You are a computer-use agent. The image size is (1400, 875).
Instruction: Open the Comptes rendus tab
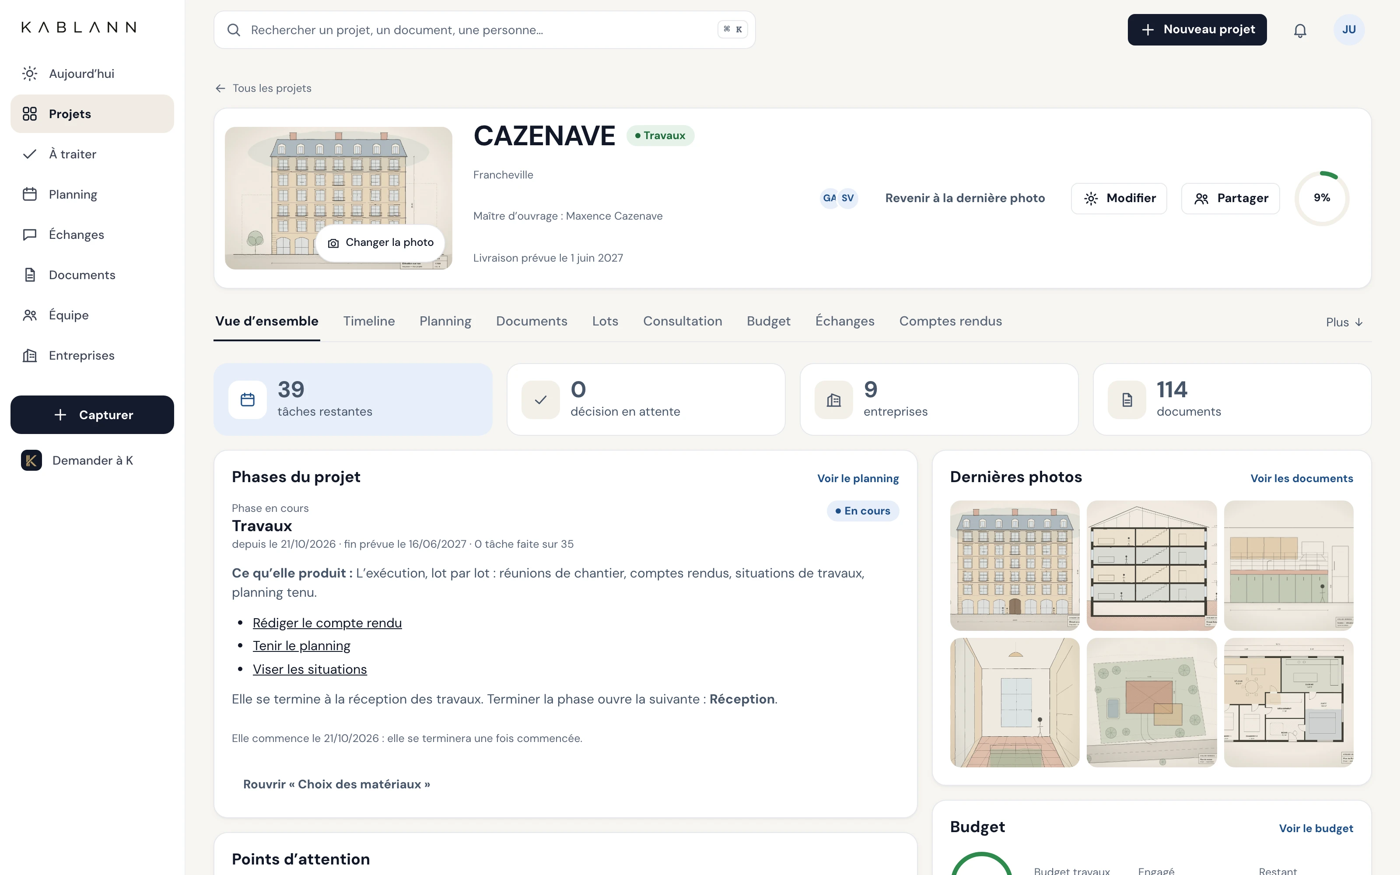951,321
